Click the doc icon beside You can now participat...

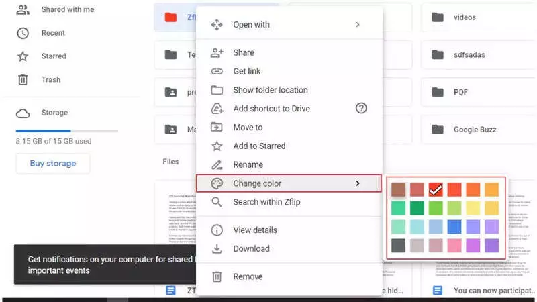[438, 291]
